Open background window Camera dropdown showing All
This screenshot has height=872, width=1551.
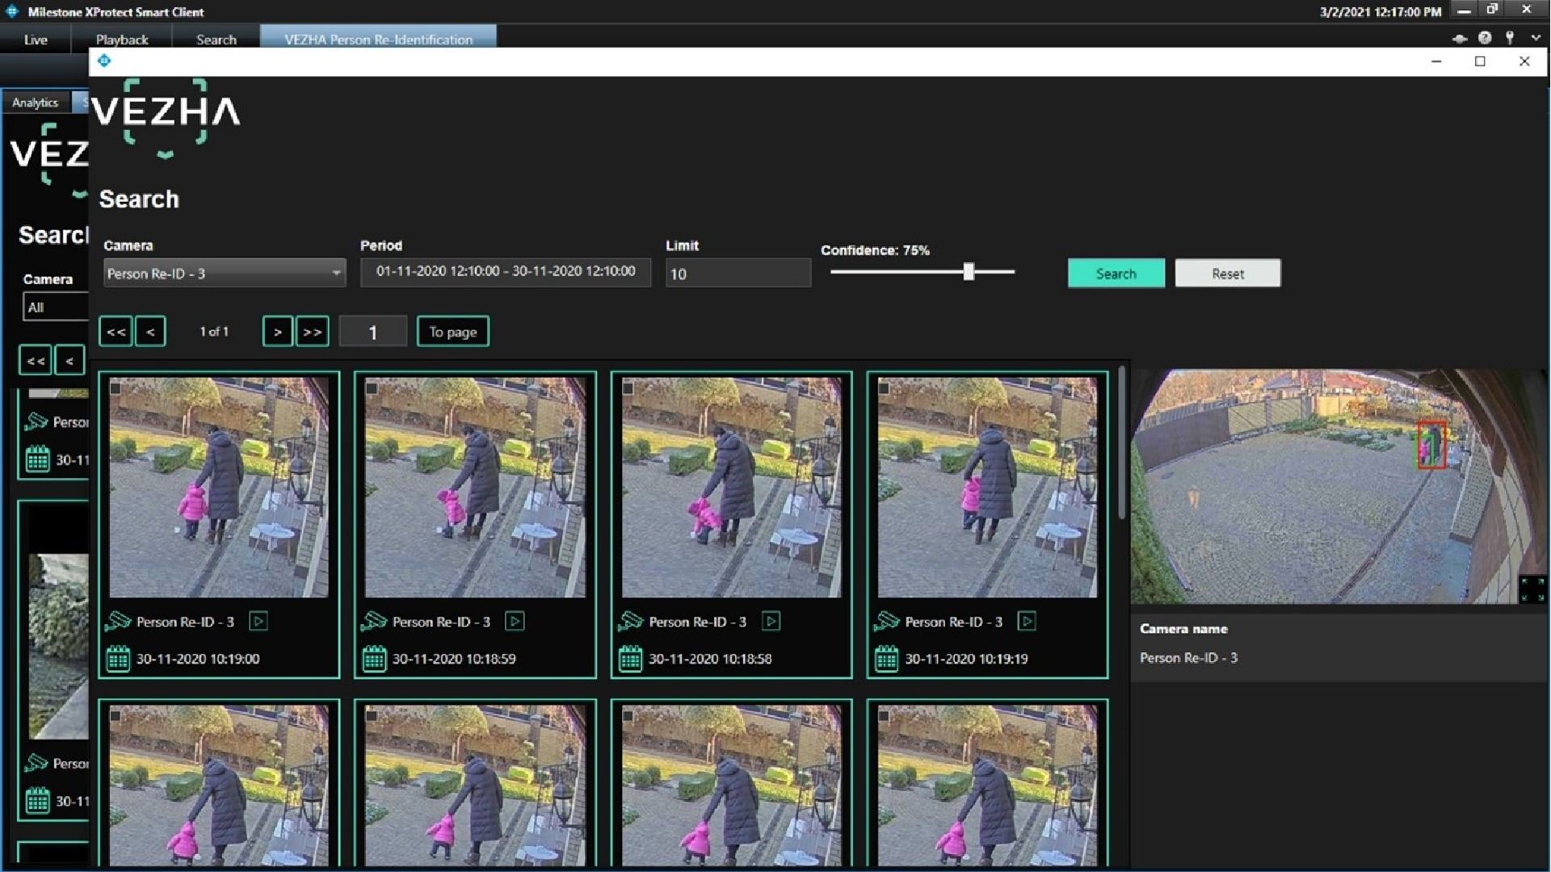point(55,307)
